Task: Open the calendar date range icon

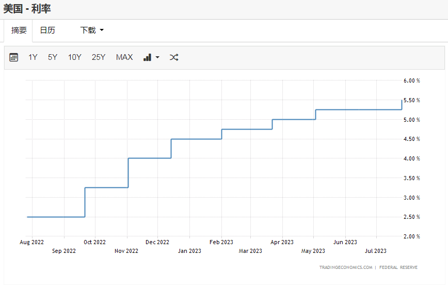Action: (14, 57)
